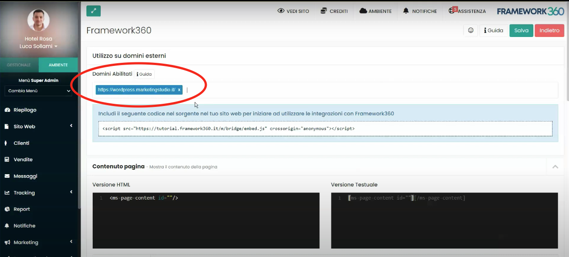Switch to the AMBIENTE tab
Image resolution: width=569 pixels, height=257 pixels.
pyautogui.click(x=58, y=65)
